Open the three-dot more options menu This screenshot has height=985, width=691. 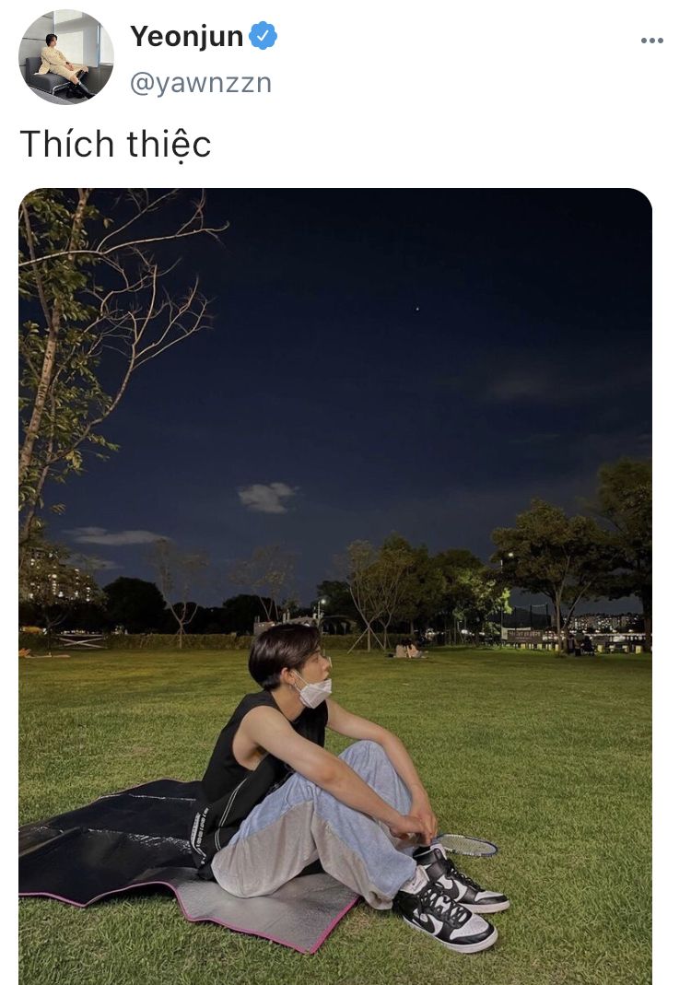pos(651,41)
